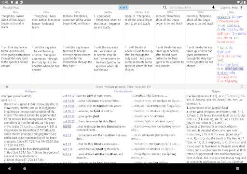
Task: Tap the Android back button
Action: 9,169
